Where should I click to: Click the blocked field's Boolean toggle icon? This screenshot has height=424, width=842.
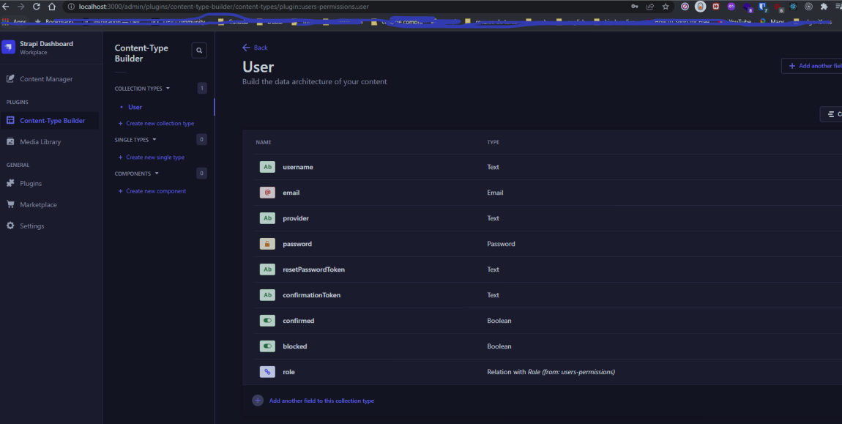click(267, 346)
